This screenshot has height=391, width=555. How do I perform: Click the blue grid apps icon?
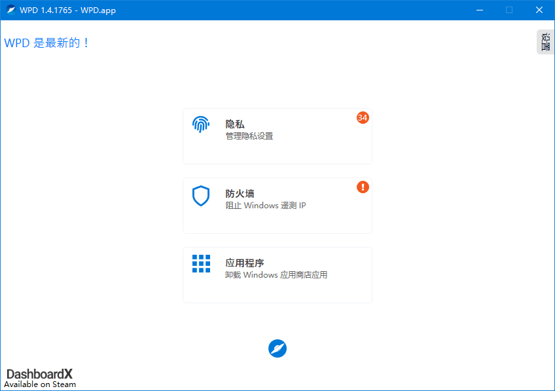pyautogui.click(x=201, y=263)
